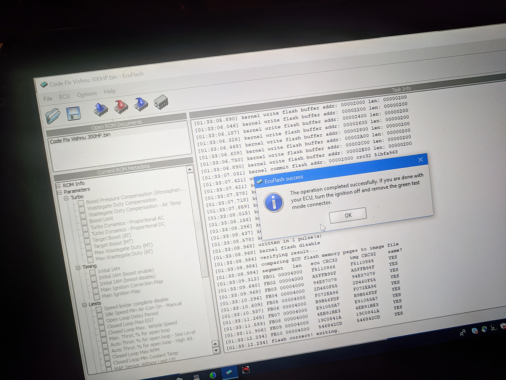Click the Open ROM folder icon
This screenshot has height=380, width=506.
[x=54, y=115]
